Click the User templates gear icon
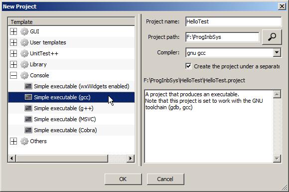The height and width of the screenshot is (192, 289). click(x=24, y=42)
